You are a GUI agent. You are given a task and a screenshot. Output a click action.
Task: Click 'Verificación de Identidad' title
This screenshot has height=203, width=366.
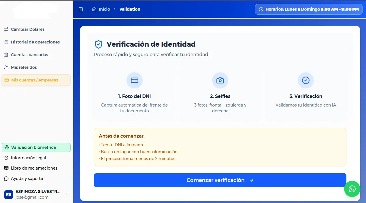[x=151, y=44]
